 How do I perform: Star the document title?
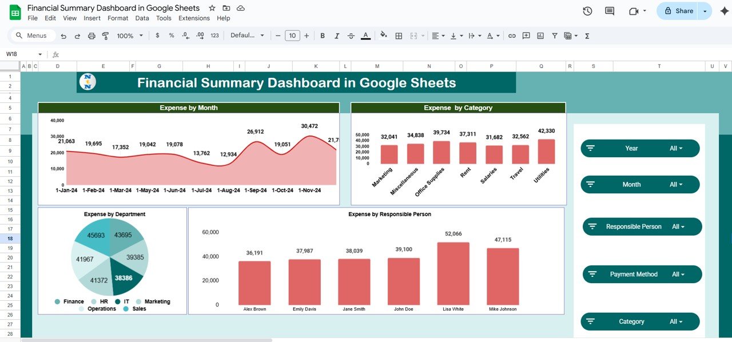pos(212,8)
